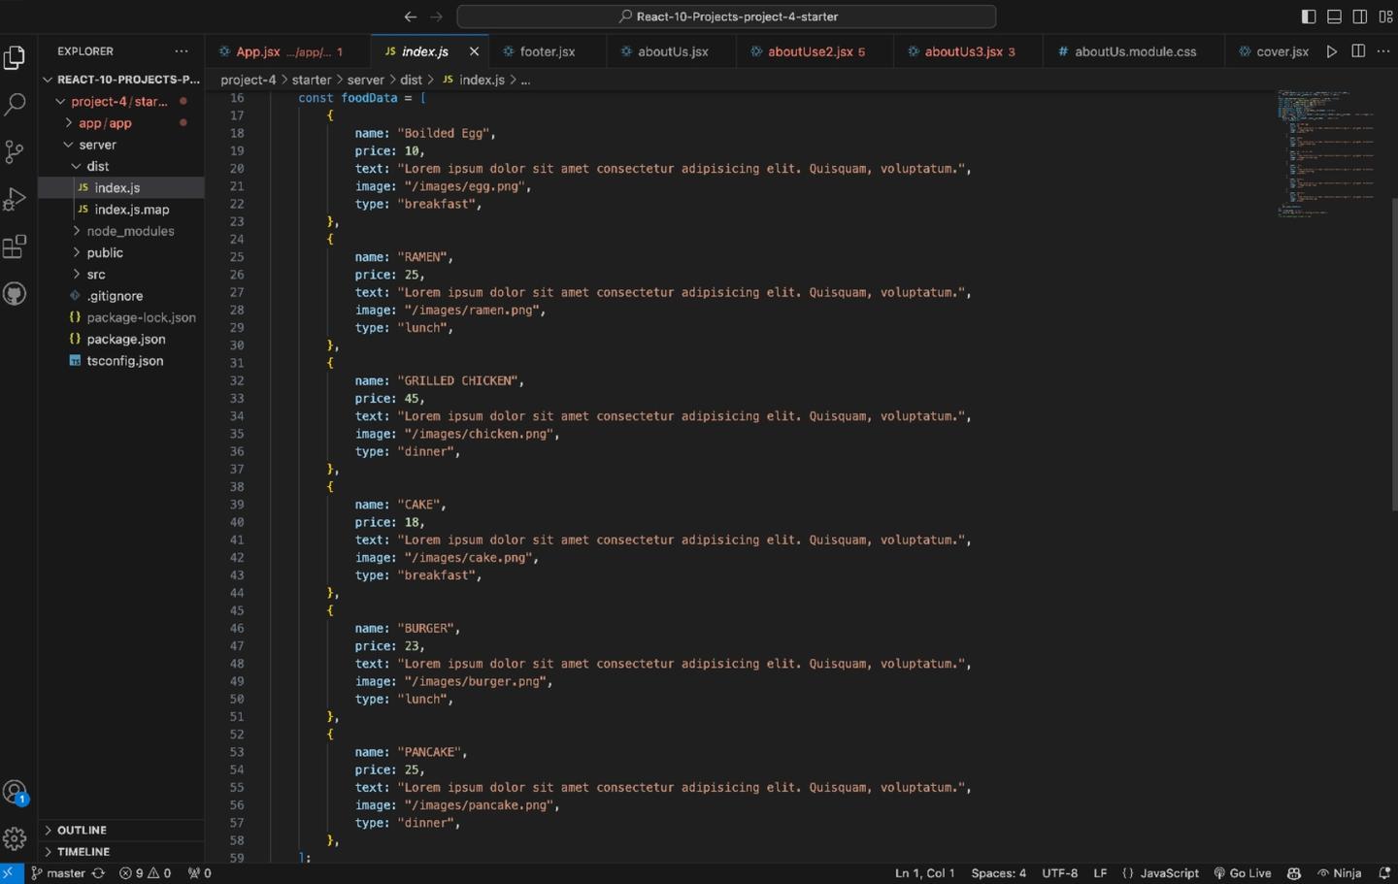The height and width of the screenshot is (884, 1398).
Task: Open tsconfig.json file
Action: pos(121,361)
